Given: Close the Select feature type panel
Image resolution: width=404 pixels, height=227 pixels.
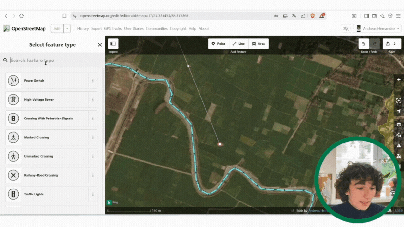Looking at the screenshot, I should pyautogui.click(x=100, y=45).
